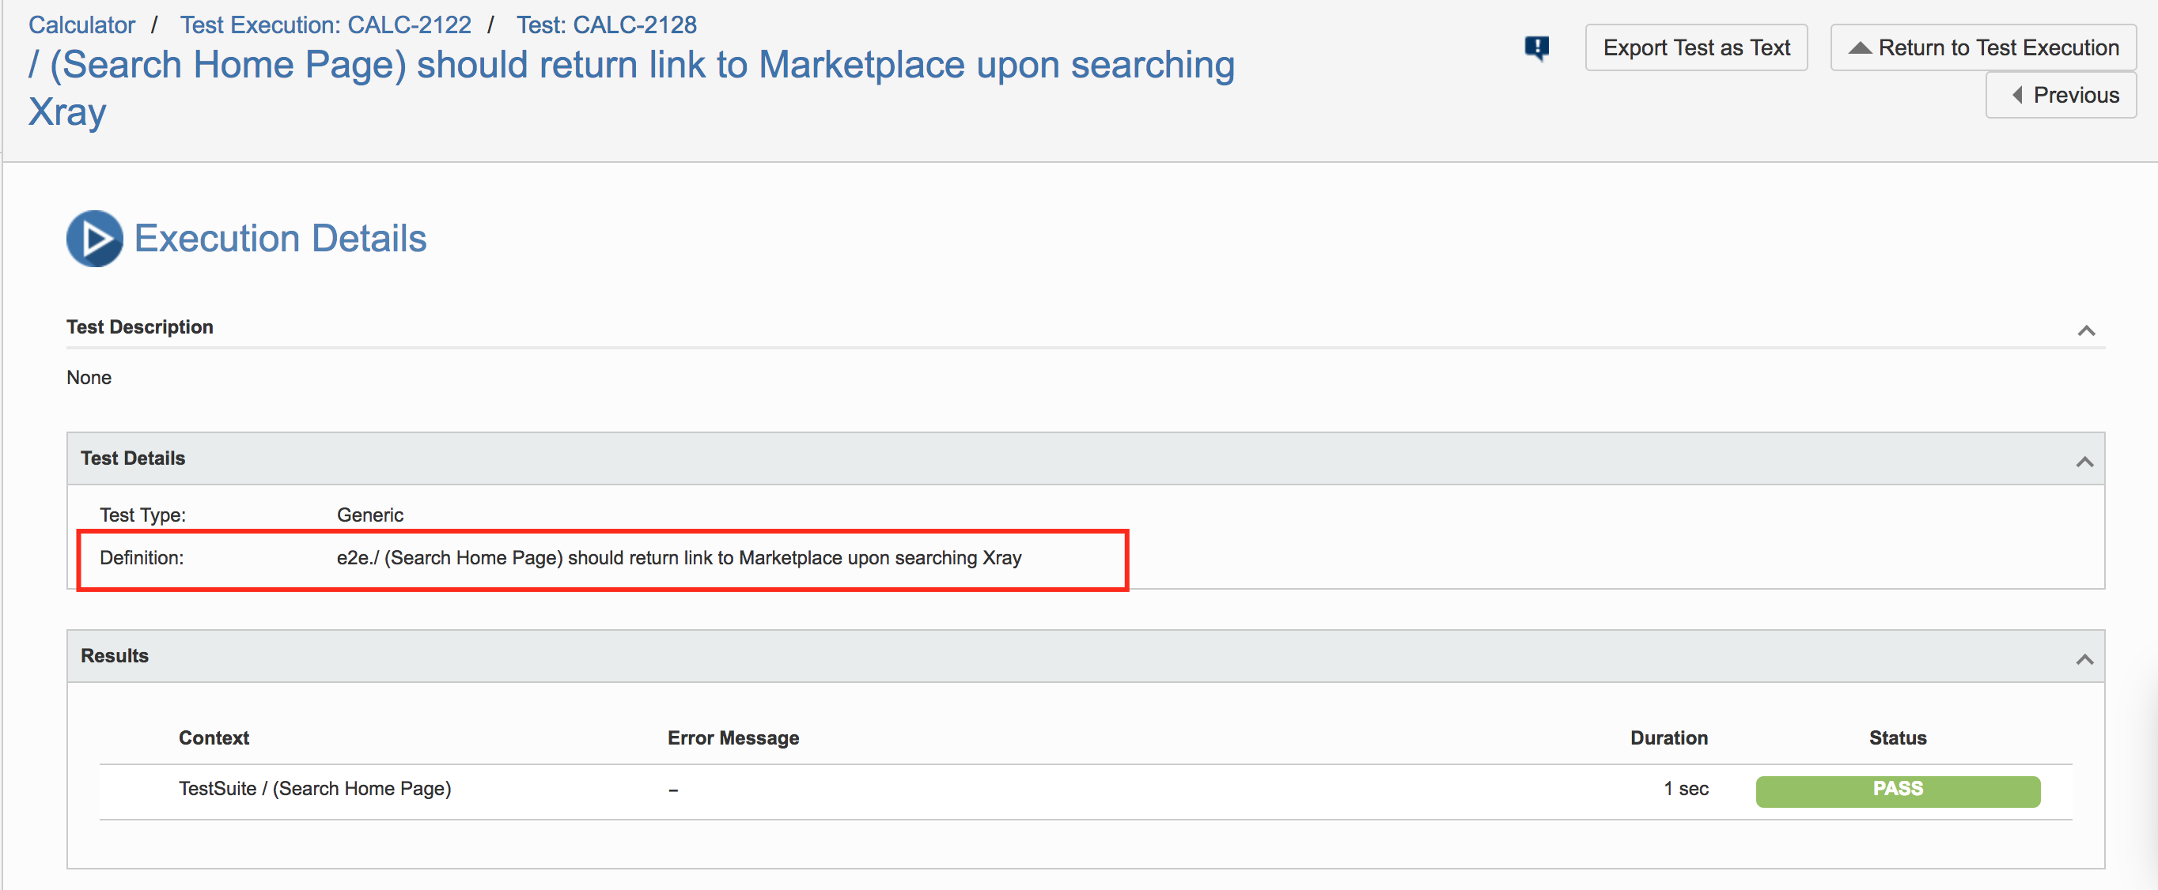Image resolution: width=2158 pixels, height=890 pixels.
Task: Open the test title link
Action: (x=631, y=87)
